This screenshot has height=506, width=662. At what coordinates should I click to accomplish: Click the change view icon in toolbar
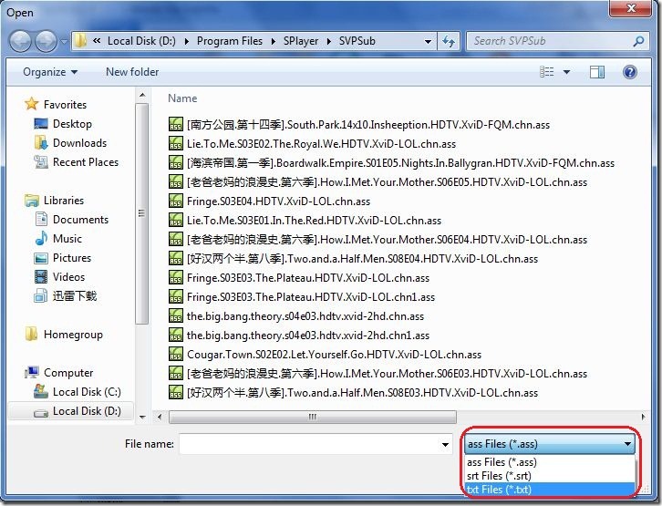(x=546, y=72)
